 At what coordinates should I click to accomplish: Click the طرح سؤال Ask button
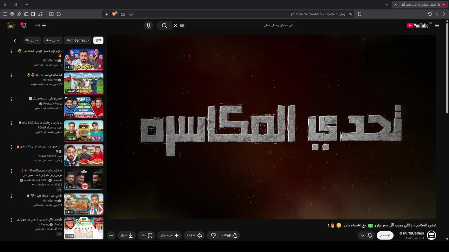[x=170, y=236]
